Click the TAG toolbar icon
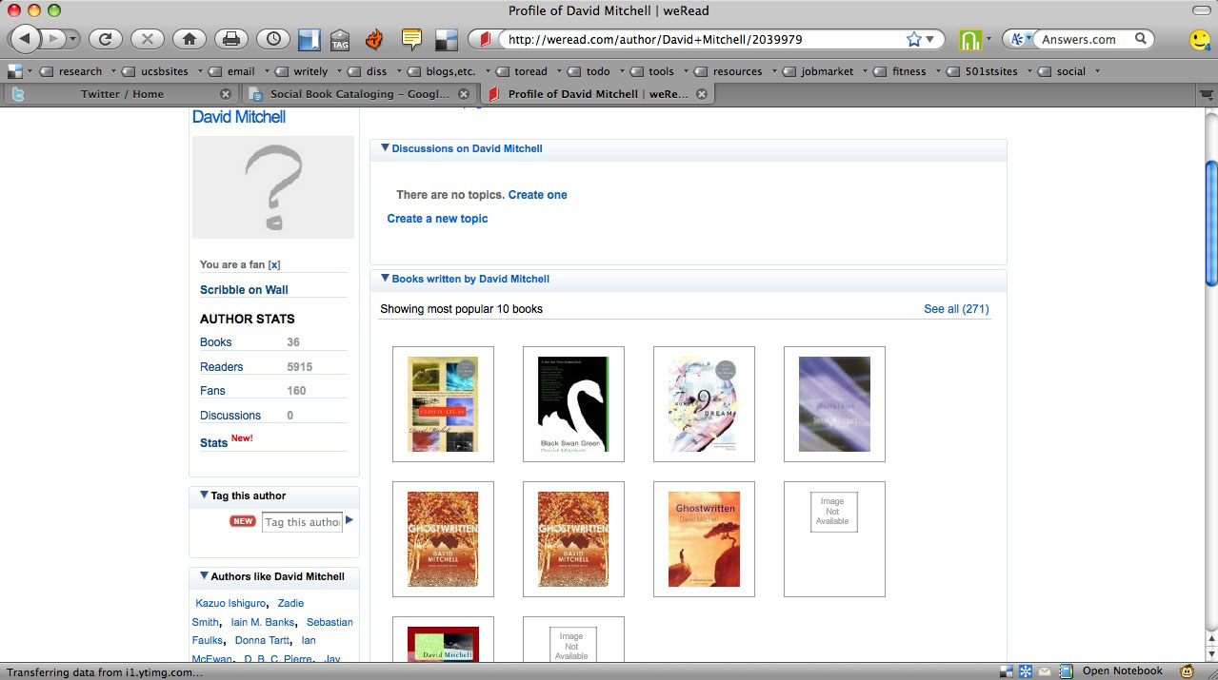Image resolution: width=1218 pixels, height=680 pixels. click(340, 40)
